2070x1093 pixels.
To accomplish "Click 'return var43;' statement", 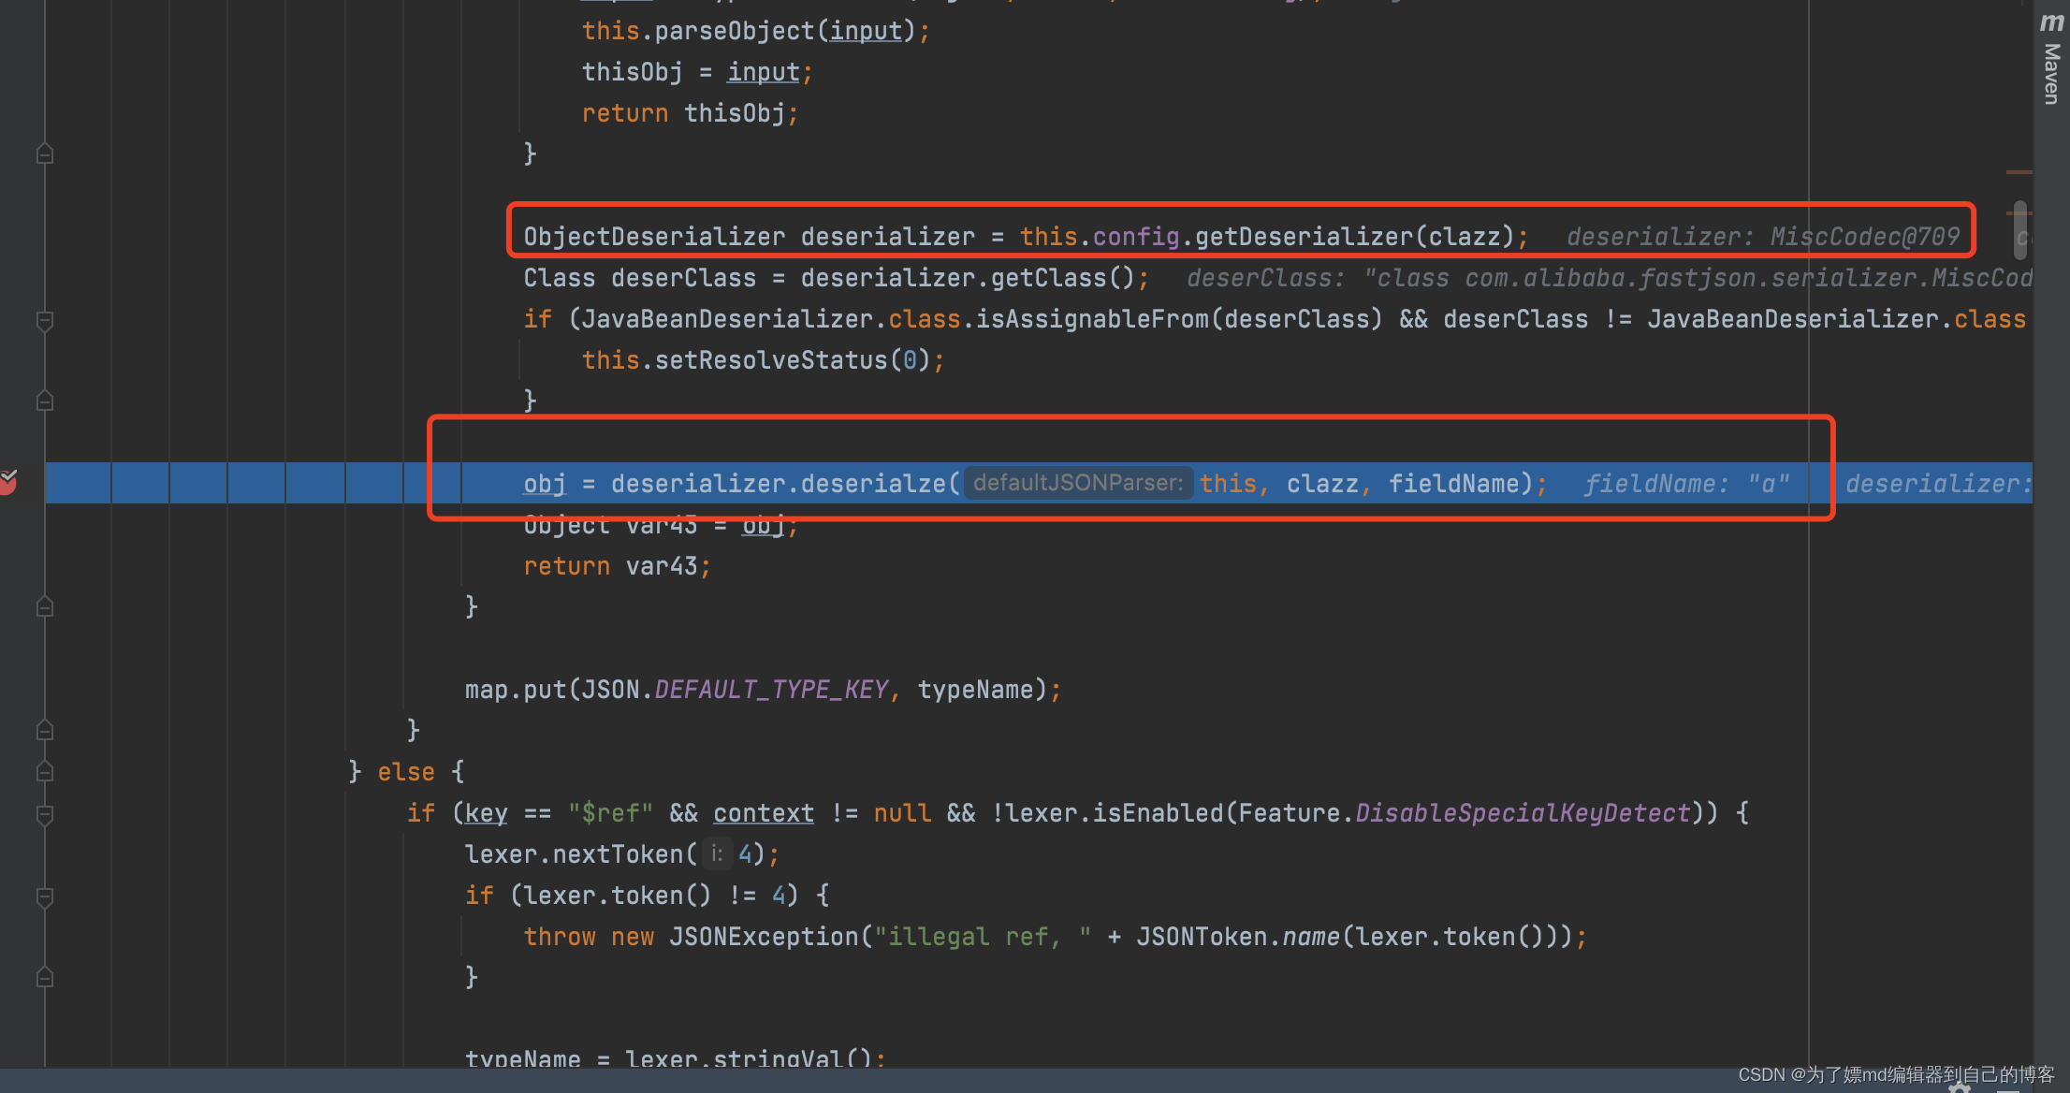I will pyautogui.click(x=617, y=566).
